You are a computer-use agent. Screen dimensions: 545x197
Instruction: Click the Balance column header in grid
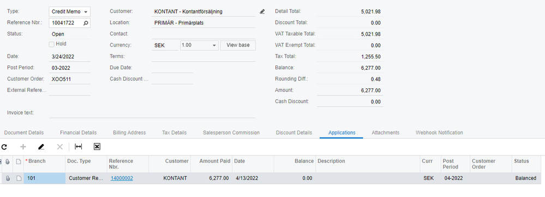[295, 164]
